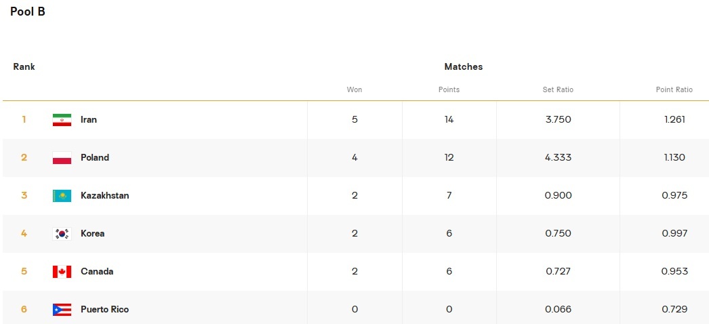709x324 pixels.
Task: Click the Kazakhstan flag icon
Action: tap(62, 196)
